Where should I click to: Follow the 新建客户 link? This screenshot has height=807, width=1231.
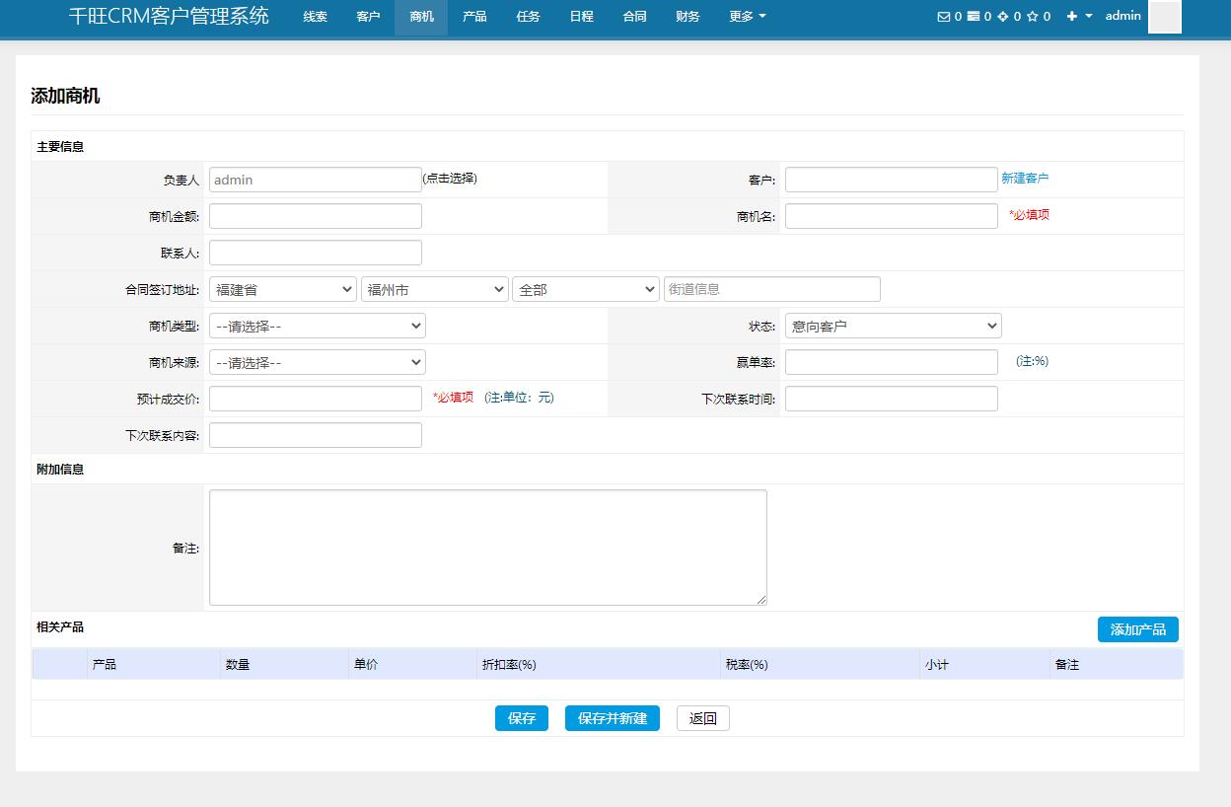tap(1025, 179)
